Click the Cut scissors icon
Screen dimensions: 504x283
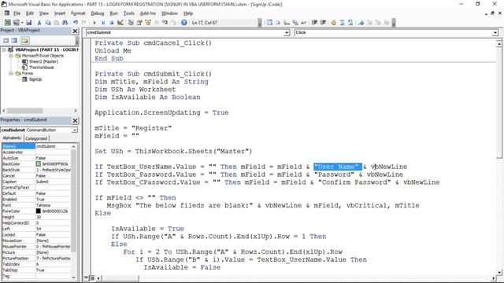point(39,23)
